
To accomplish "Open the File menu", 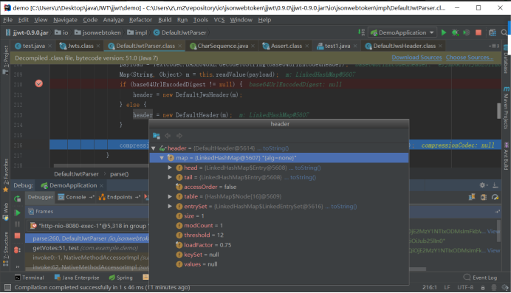I will (7, 20).
